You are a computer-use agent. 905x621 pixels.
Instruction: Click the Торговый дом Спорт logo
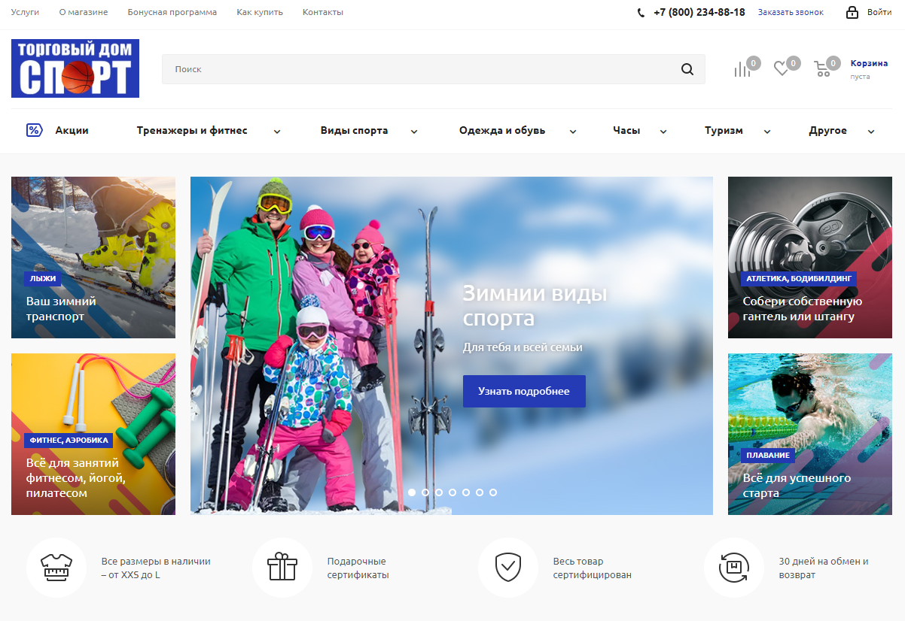point(75,68)
